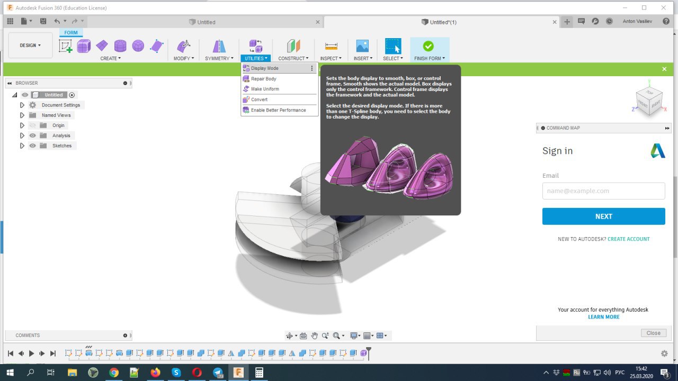Play the design timeline
The width and height of the screenshot is (678, 381).
pos(32,353)
